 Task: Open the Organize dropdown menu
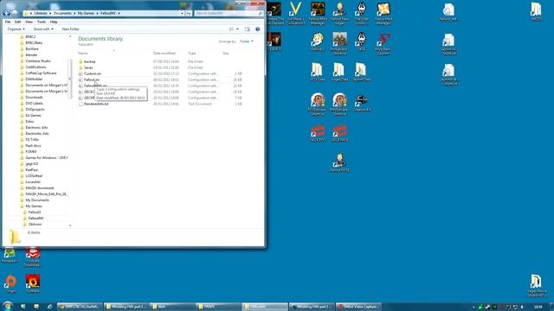click(x=16, y=29)
